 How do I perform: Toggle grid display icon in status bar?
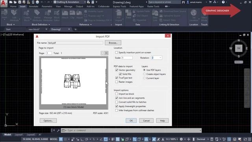click(61, 139)
